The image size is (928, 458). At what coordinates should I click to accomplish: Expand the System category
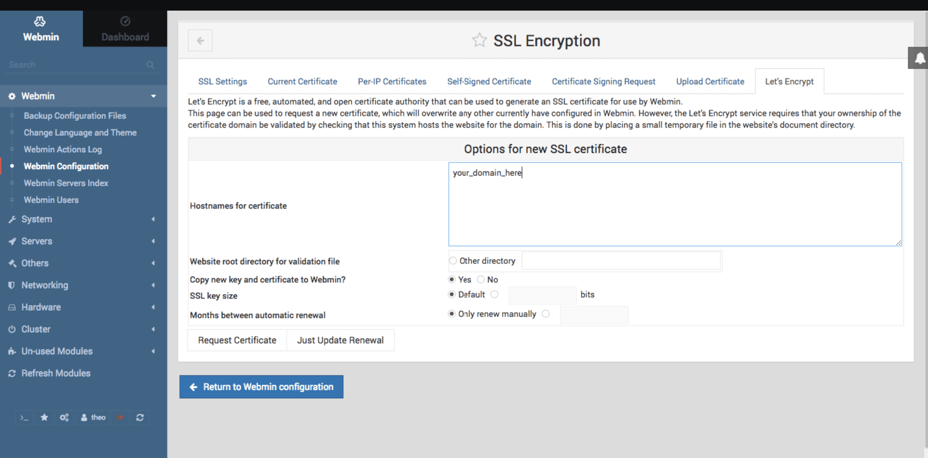click(x=84, y=219)
